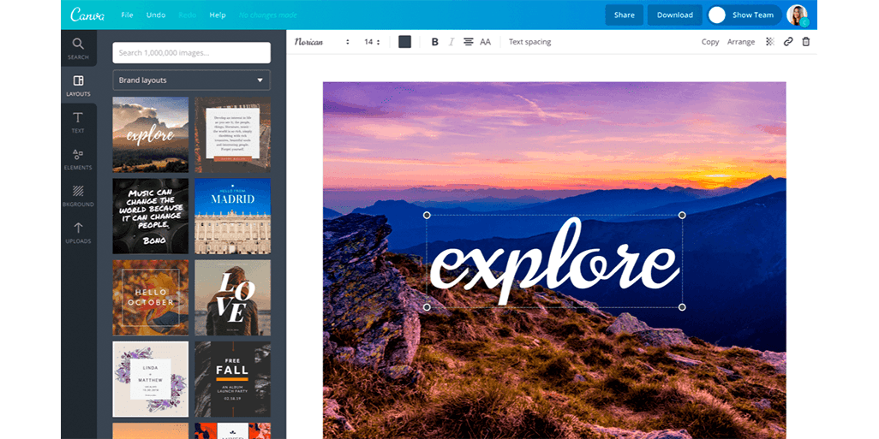
Task: Open the Arrange options
Action: pyautogui.click(x=741, y=42)
